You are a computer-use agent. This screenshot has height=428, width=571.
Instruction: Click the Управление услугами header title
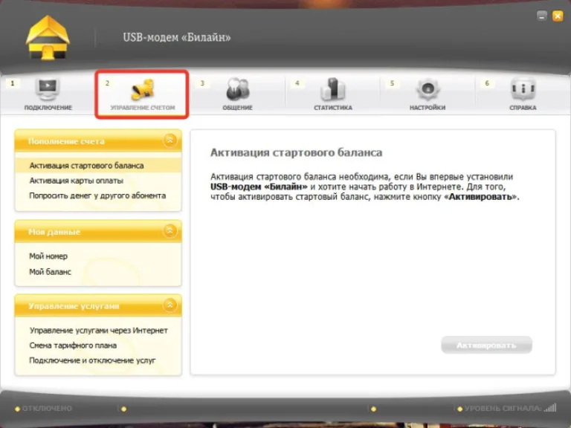pos(74,306)
